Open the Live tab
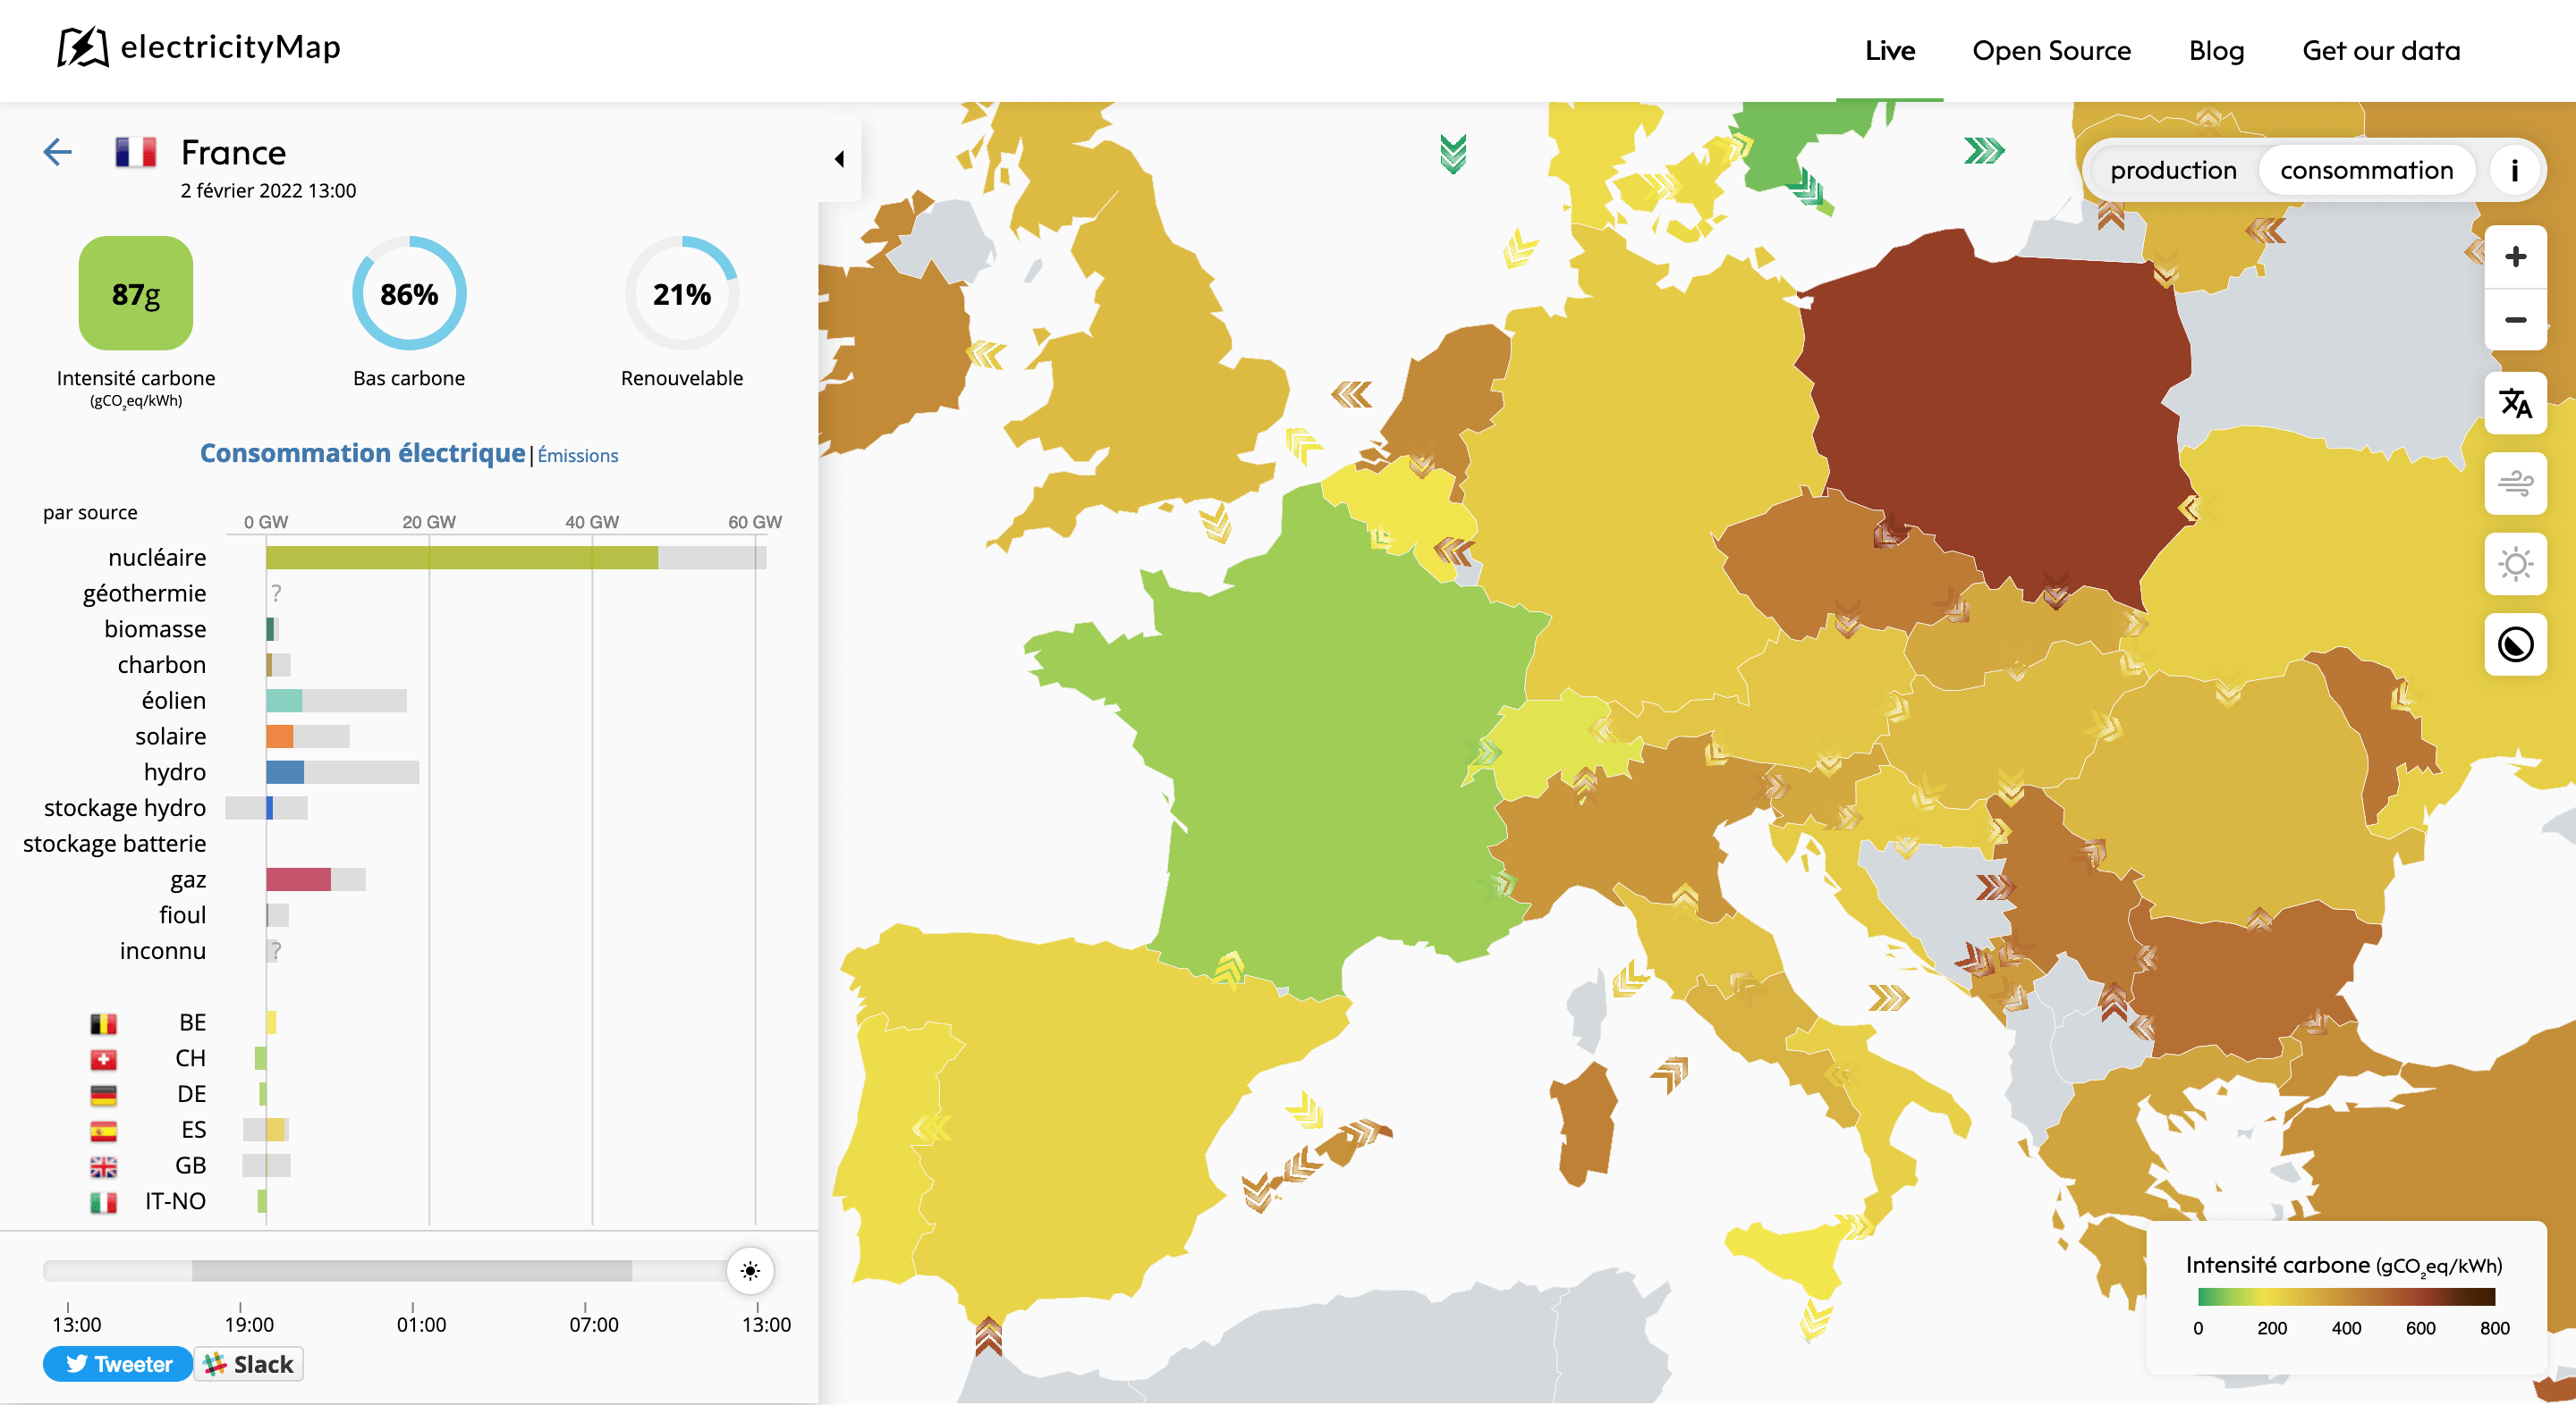Image resolution: width=2576 pixels, height=1405 pixels. point(1889,50)
